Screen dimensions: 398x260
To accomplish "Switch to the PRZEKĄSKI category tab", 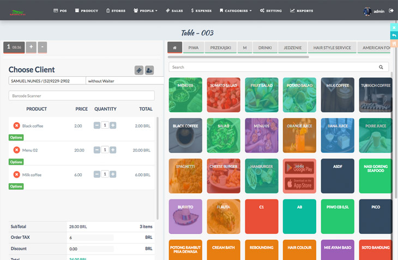I will [221, 47].
